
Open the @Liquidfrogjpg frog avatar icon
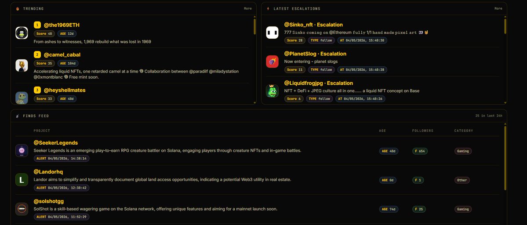click(272, 91)
